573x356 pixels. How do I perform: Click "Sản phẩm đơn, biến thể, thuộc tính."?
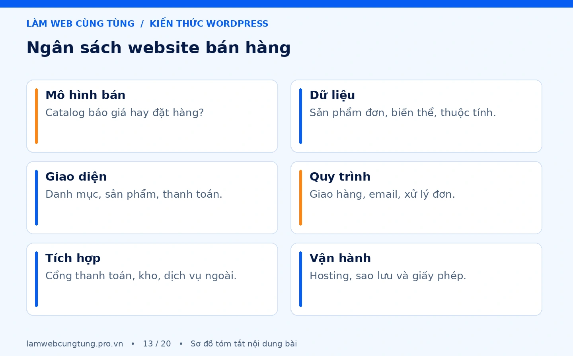[x=403, y=113]
